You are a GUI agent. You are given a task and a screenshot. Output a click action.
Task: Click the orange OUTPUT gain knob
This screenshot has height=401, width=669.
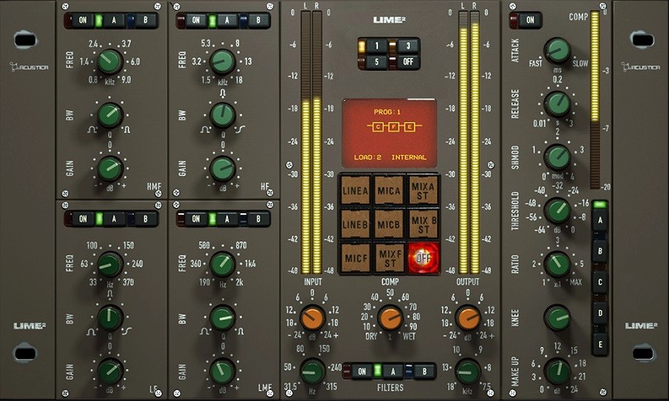[x=468, y=318]
